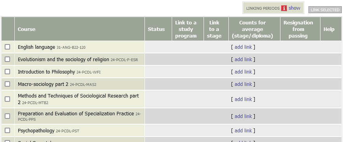Select the Psychopathology course checkbox
This screenshot has width=343, height=142.
click(x=7, y=130)
